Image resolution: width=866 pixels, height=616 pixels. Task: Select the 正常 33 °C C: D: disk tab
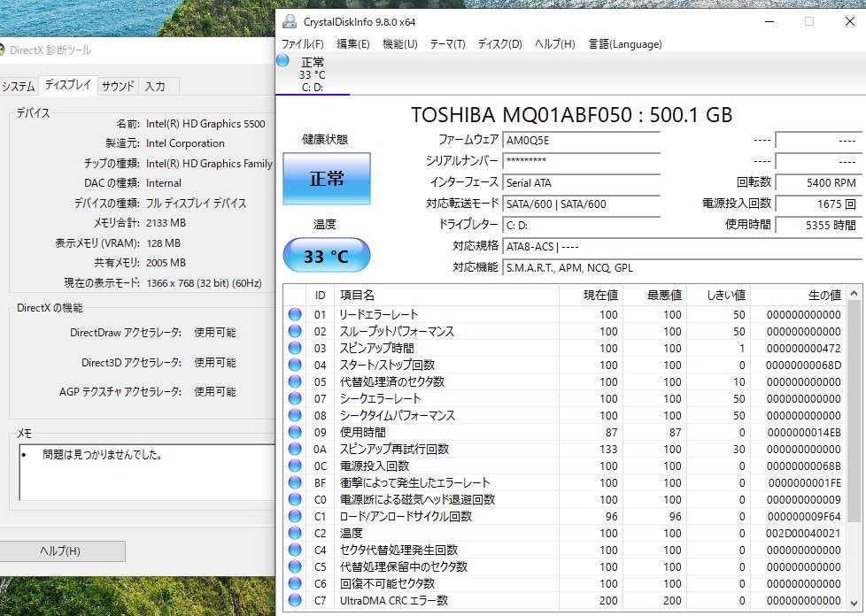pyautogui.click(x=313, y=74)
